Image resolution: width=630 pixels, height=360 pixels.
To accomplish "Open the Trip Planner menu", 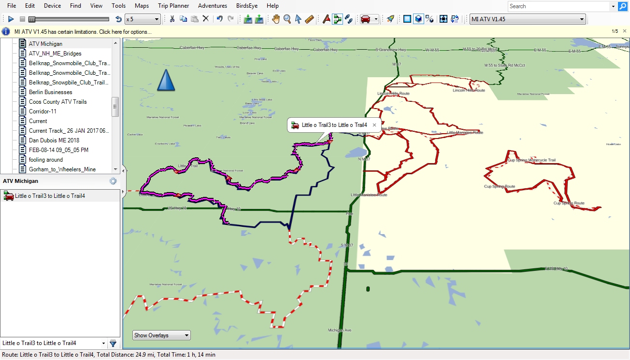I will point(173,6).
